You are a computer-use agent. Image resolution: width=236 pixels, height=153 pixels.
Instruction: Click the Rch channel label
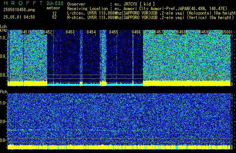[4, 92]
